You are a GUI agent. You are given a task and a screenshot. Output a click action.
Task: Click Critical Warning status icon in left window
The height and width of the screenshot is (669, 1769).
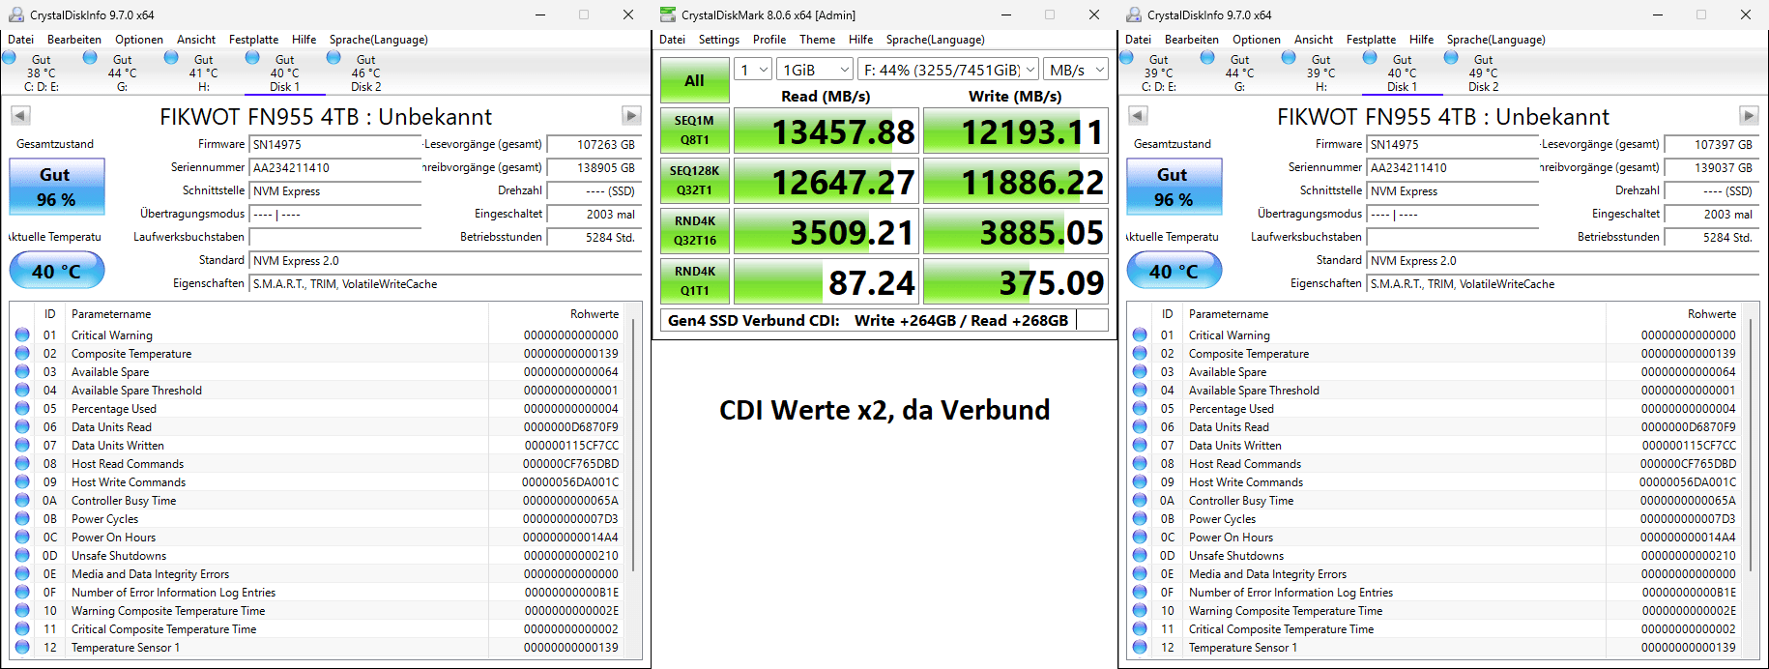(22, 334)
